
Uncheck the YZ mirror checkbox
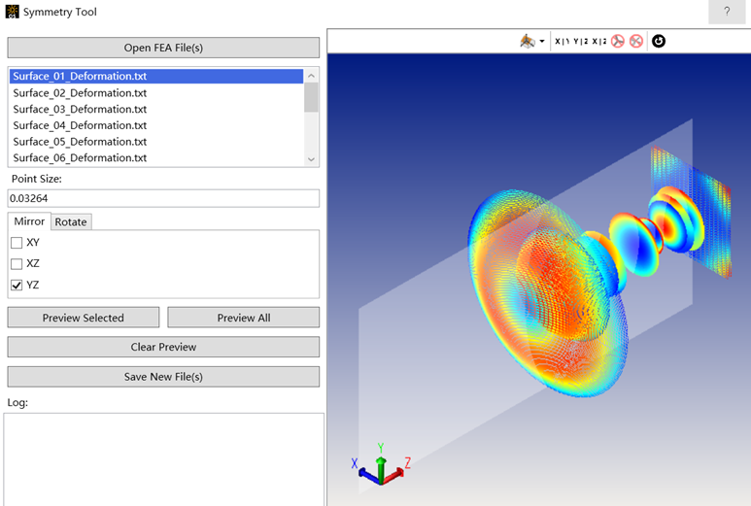click(17, 286)
